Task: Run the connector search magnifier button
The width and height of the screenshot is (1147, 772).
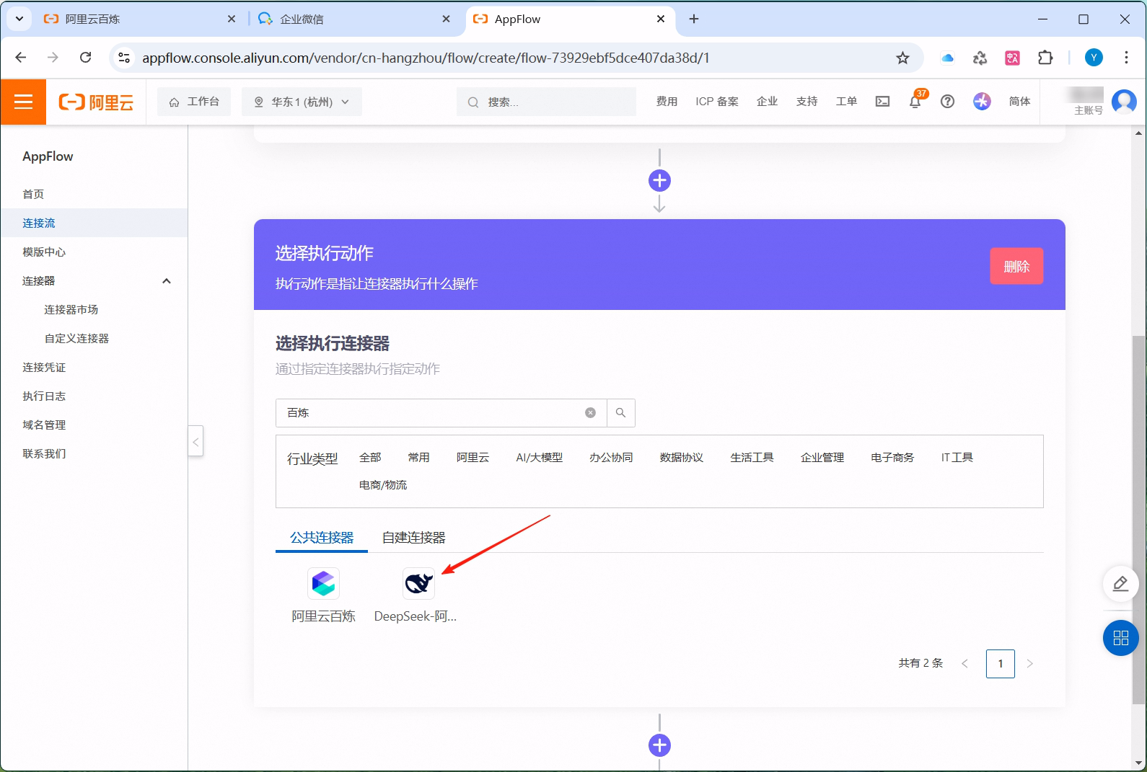Action: point(620,413)
